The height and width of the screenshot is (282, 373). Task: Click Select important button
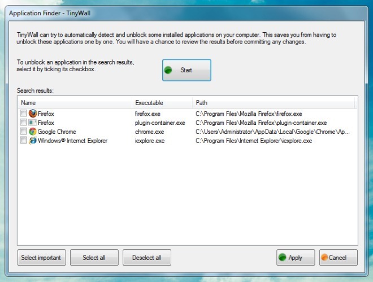[x=42, y=258]
